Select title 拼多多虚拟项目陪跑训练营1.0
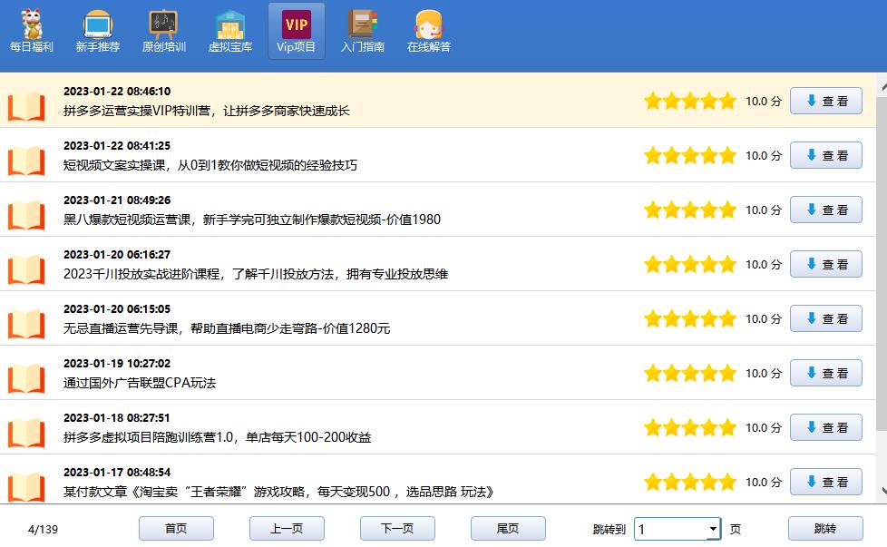The image size is (887, 547). [x=218, y=437]
